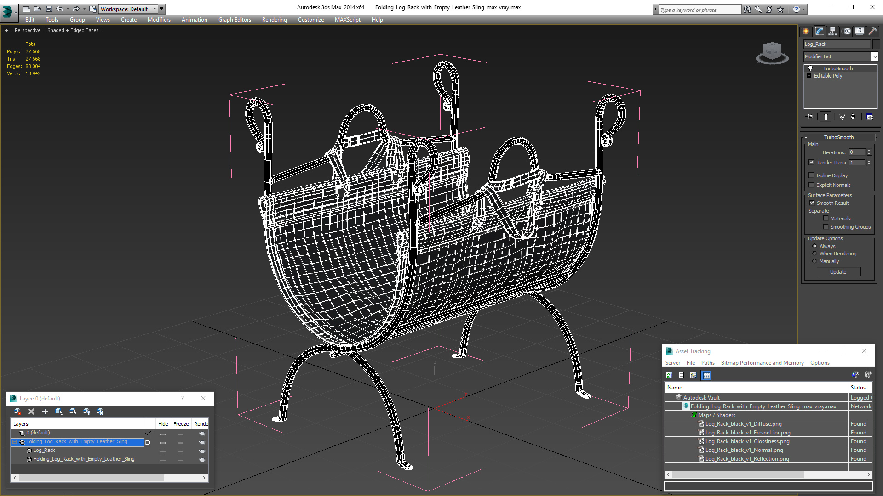Click Create New Layer icon in Layer dialog
This screenshot has height=496, width=883.
pos(17,411)
